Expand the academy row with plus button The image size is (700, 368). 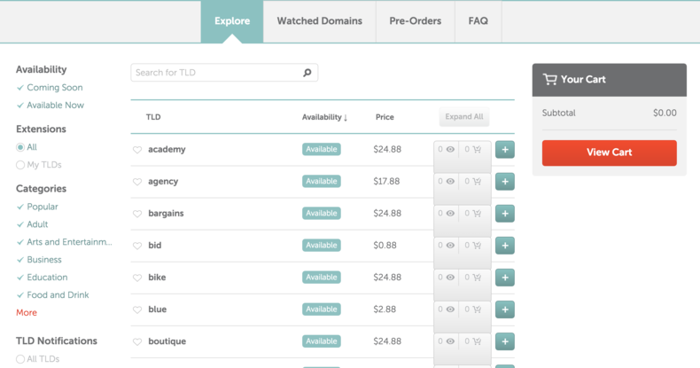point(505,150)
